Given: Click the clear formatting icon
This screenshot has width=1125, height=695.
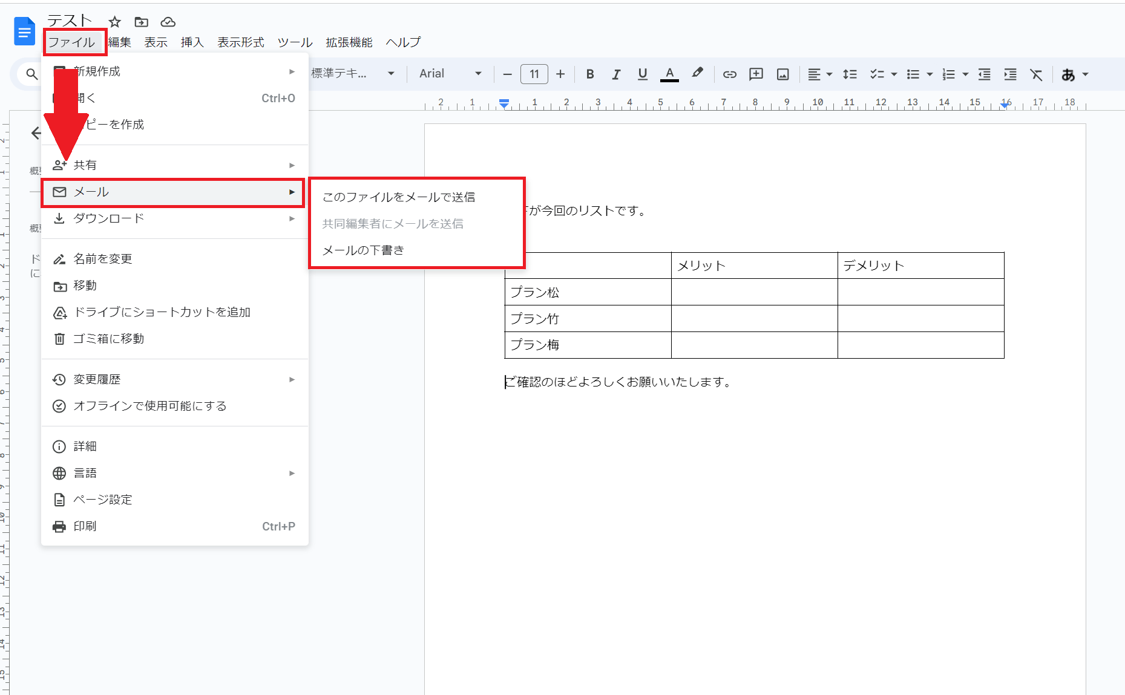Looking at the screenshot, I should click(x=1036, y=74).
